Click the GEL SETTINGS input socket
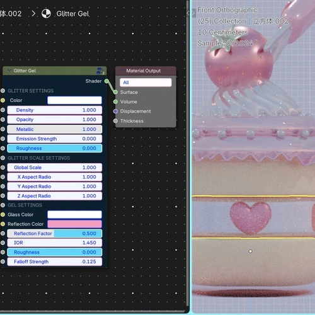This screenshot has height=315, width=315. [x=3, y=205]
